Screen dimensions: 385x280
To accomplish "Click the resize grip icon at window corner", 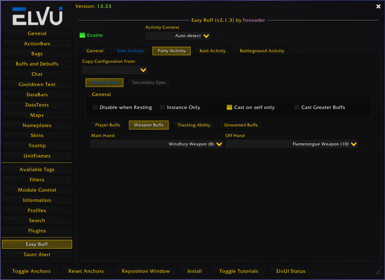I will tap(378, 272).
